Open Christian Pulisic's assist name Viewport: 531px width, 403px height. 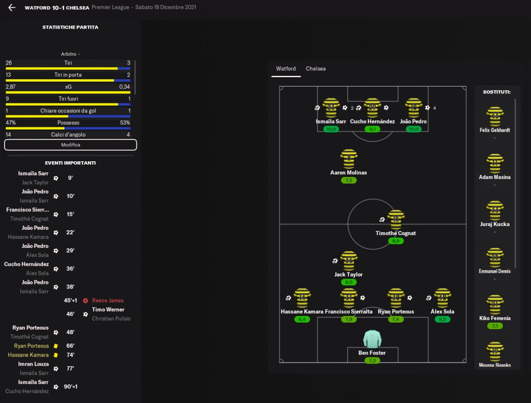(111, 319)
